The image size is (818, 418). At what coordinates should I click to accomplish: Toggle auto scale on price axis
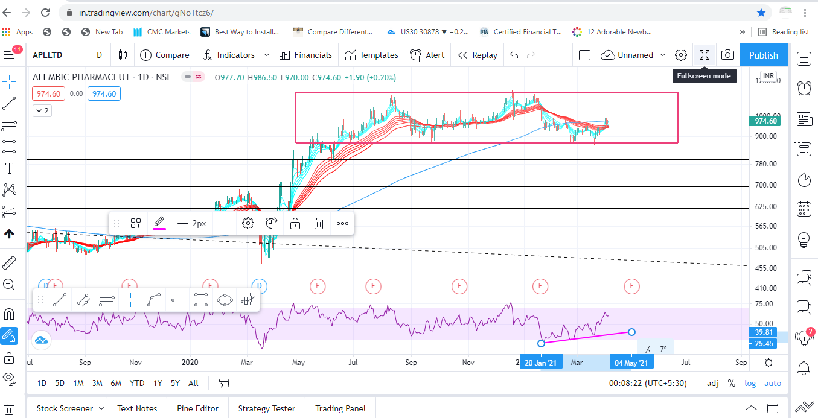click(773, 383)
